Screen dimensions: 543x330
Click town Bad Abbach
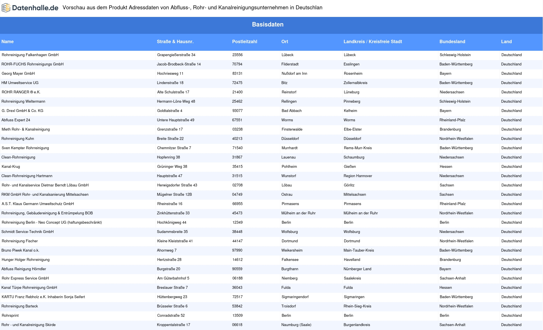292,111
